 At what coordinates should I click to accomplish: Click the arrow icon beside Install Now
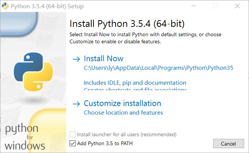tap(76, 59)
